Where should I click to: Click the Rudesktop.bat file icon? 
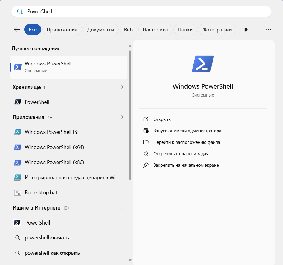pyautogui.click(x=18, y=193)
